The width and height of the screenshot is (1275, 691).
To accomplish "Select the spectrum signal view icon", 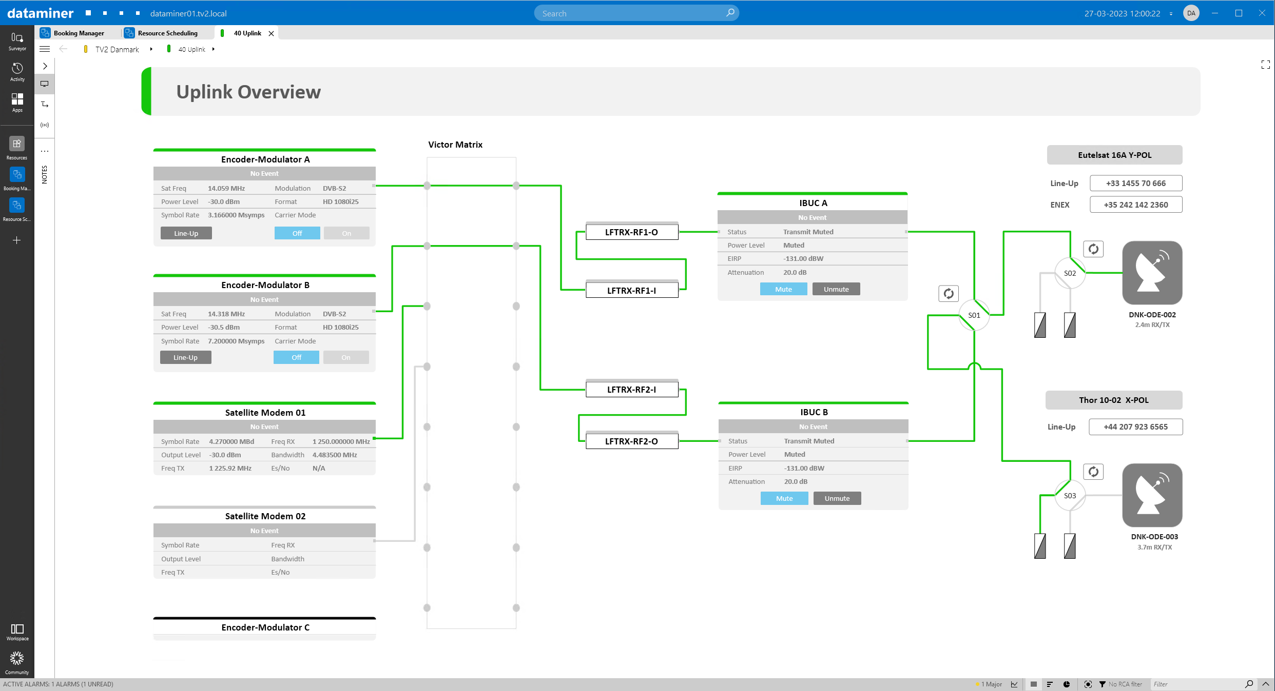I will tap(45, 125).
